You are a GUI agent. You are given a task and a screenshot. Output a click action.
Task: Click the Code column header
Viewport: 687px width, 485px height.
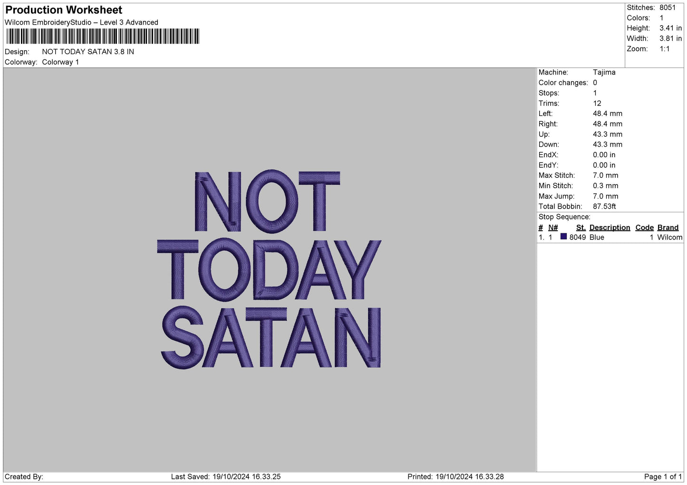tap(645, 228)
